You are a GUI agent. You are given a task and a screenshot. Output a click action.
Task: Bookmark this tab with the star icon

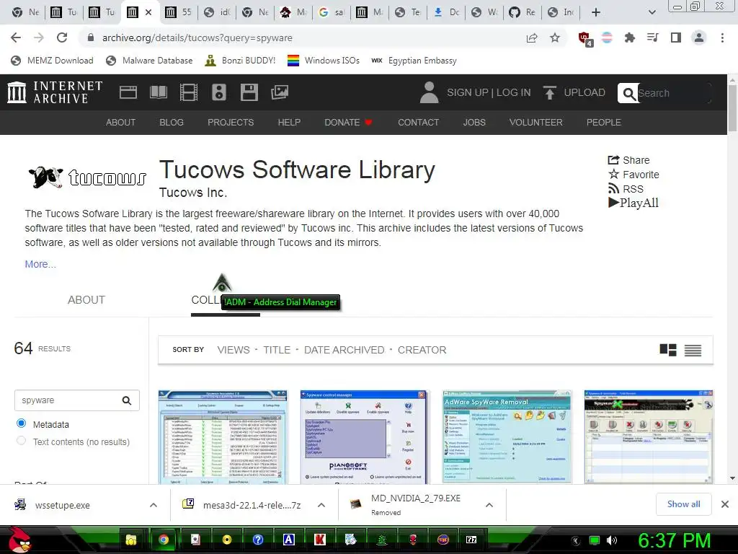click(x=555, y=38)
